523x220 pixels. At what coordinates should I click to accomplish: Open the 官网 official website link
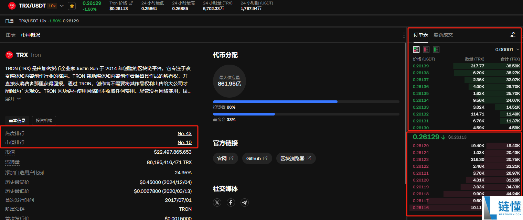coord(225,158)
